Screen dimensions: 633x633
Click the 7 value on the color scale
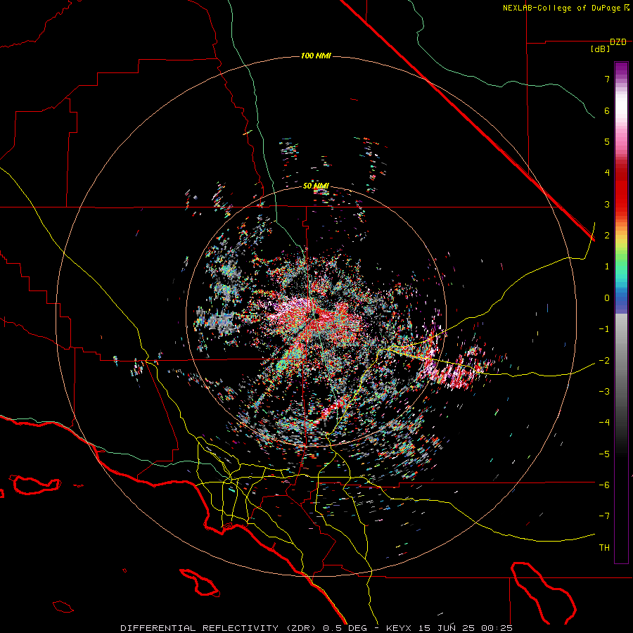tap(607, 79)
